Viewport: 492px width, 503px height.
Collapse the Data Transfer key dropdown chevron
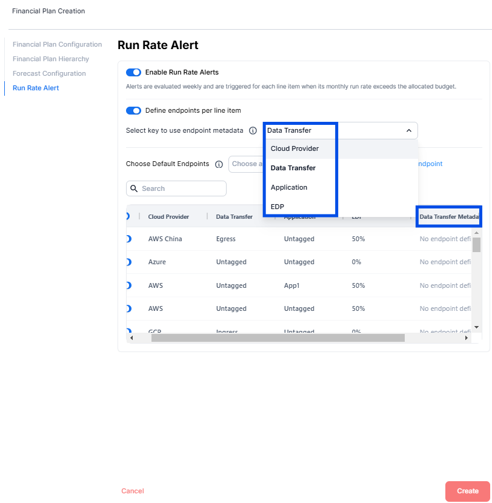408,131
